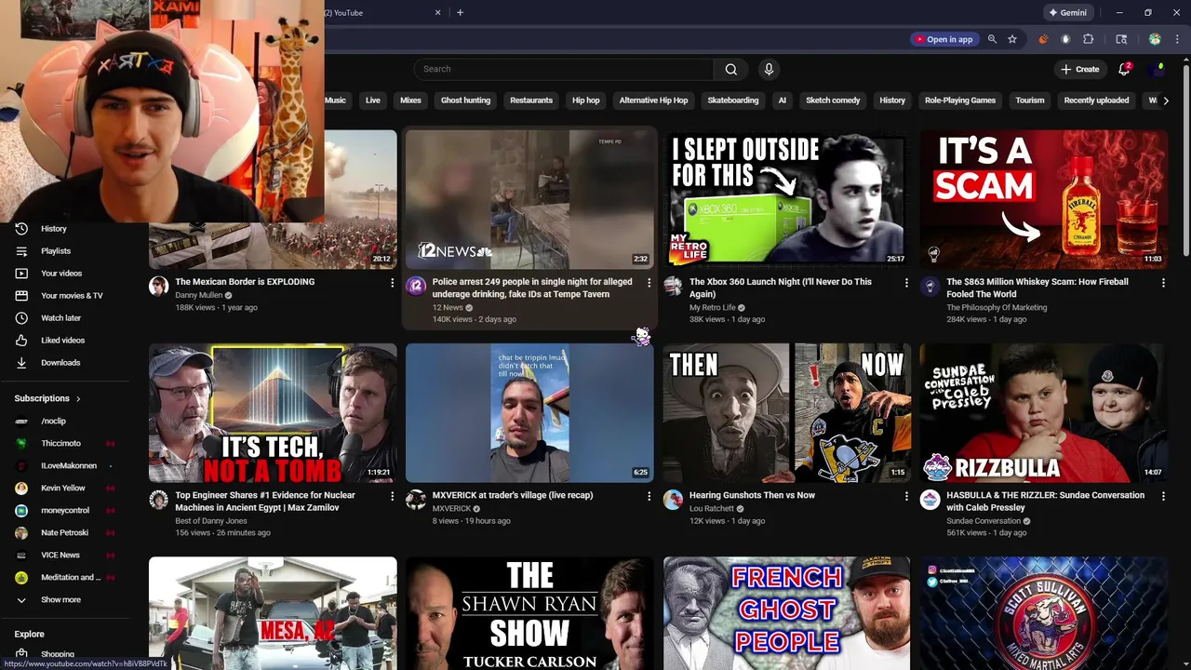The height and width of the screenshot is (670, 1191).
Task: Select the Recently uploaded chip
Action: coord(1096,100)
